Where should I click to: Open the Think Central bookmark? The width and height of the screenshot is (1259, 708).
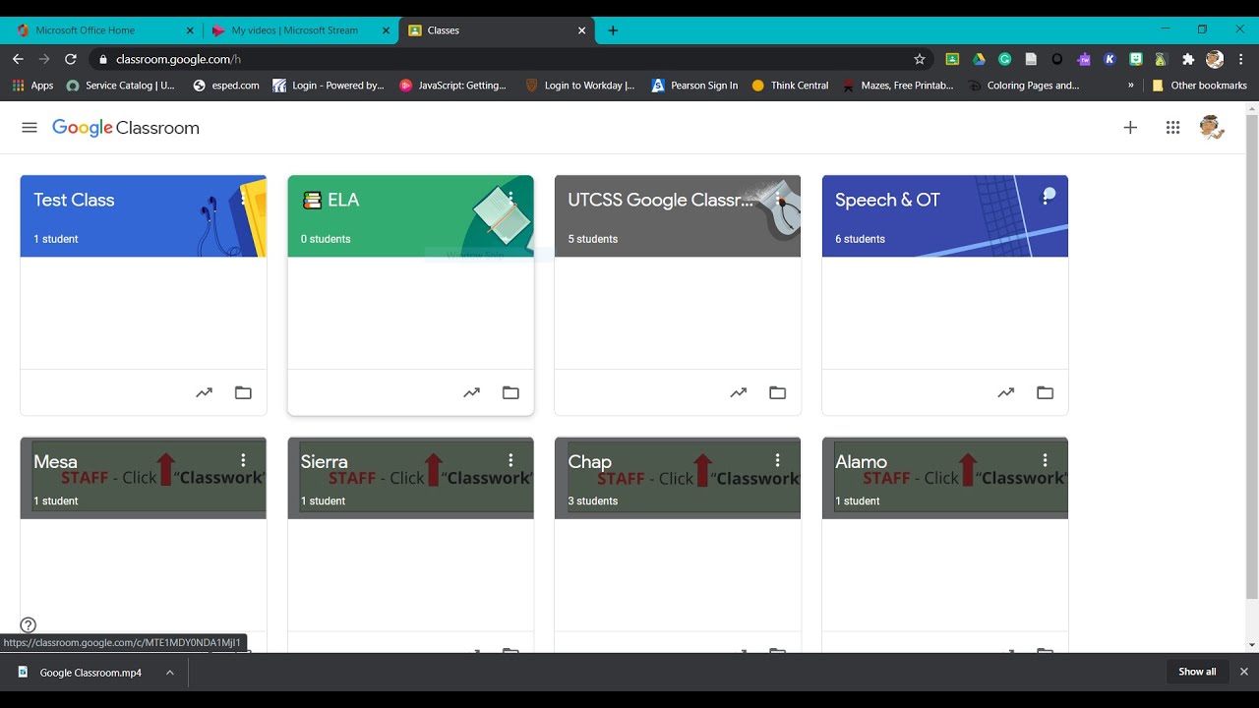[x=790, y=86]
